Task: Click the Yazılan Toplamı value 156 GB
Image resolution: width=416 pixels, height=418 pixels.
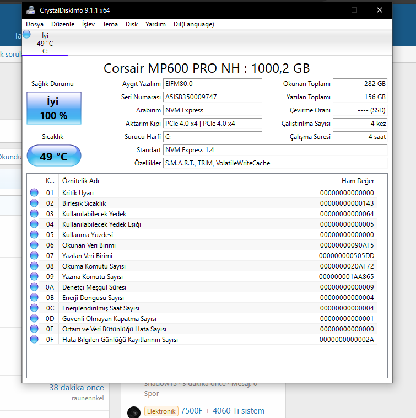Action: 360,97
